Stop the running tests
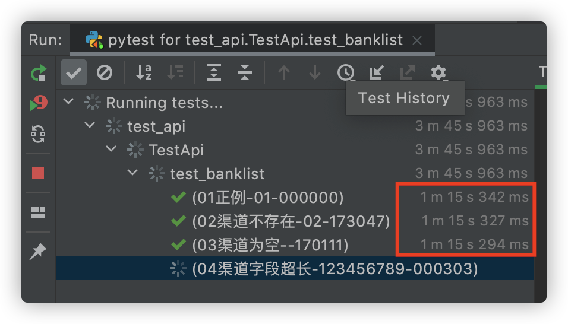This screenshot has width=568, height=324. click(38, 173)
